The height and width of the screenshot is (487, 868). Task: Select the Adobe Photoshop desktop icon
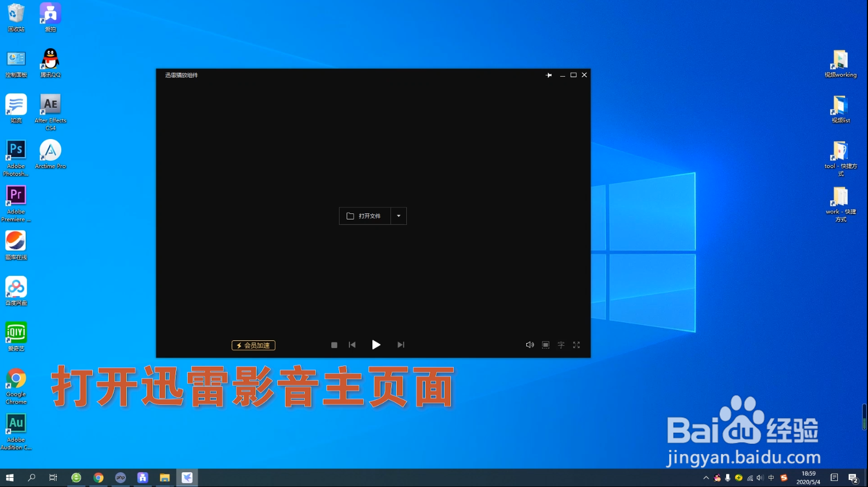pos(16,158)
